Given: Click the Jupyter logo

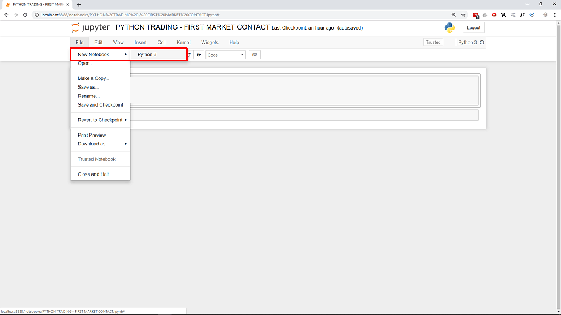Looking at the screenshot, I should 90,27.
